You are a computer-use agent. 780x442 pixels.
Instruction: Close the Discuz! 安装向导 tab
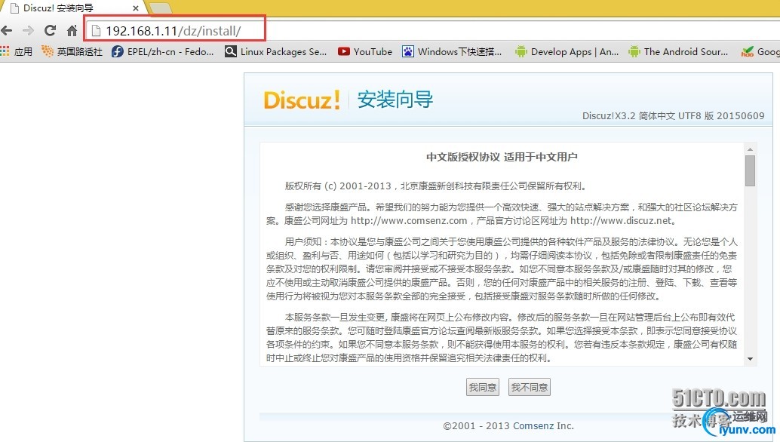coord(135,8)
